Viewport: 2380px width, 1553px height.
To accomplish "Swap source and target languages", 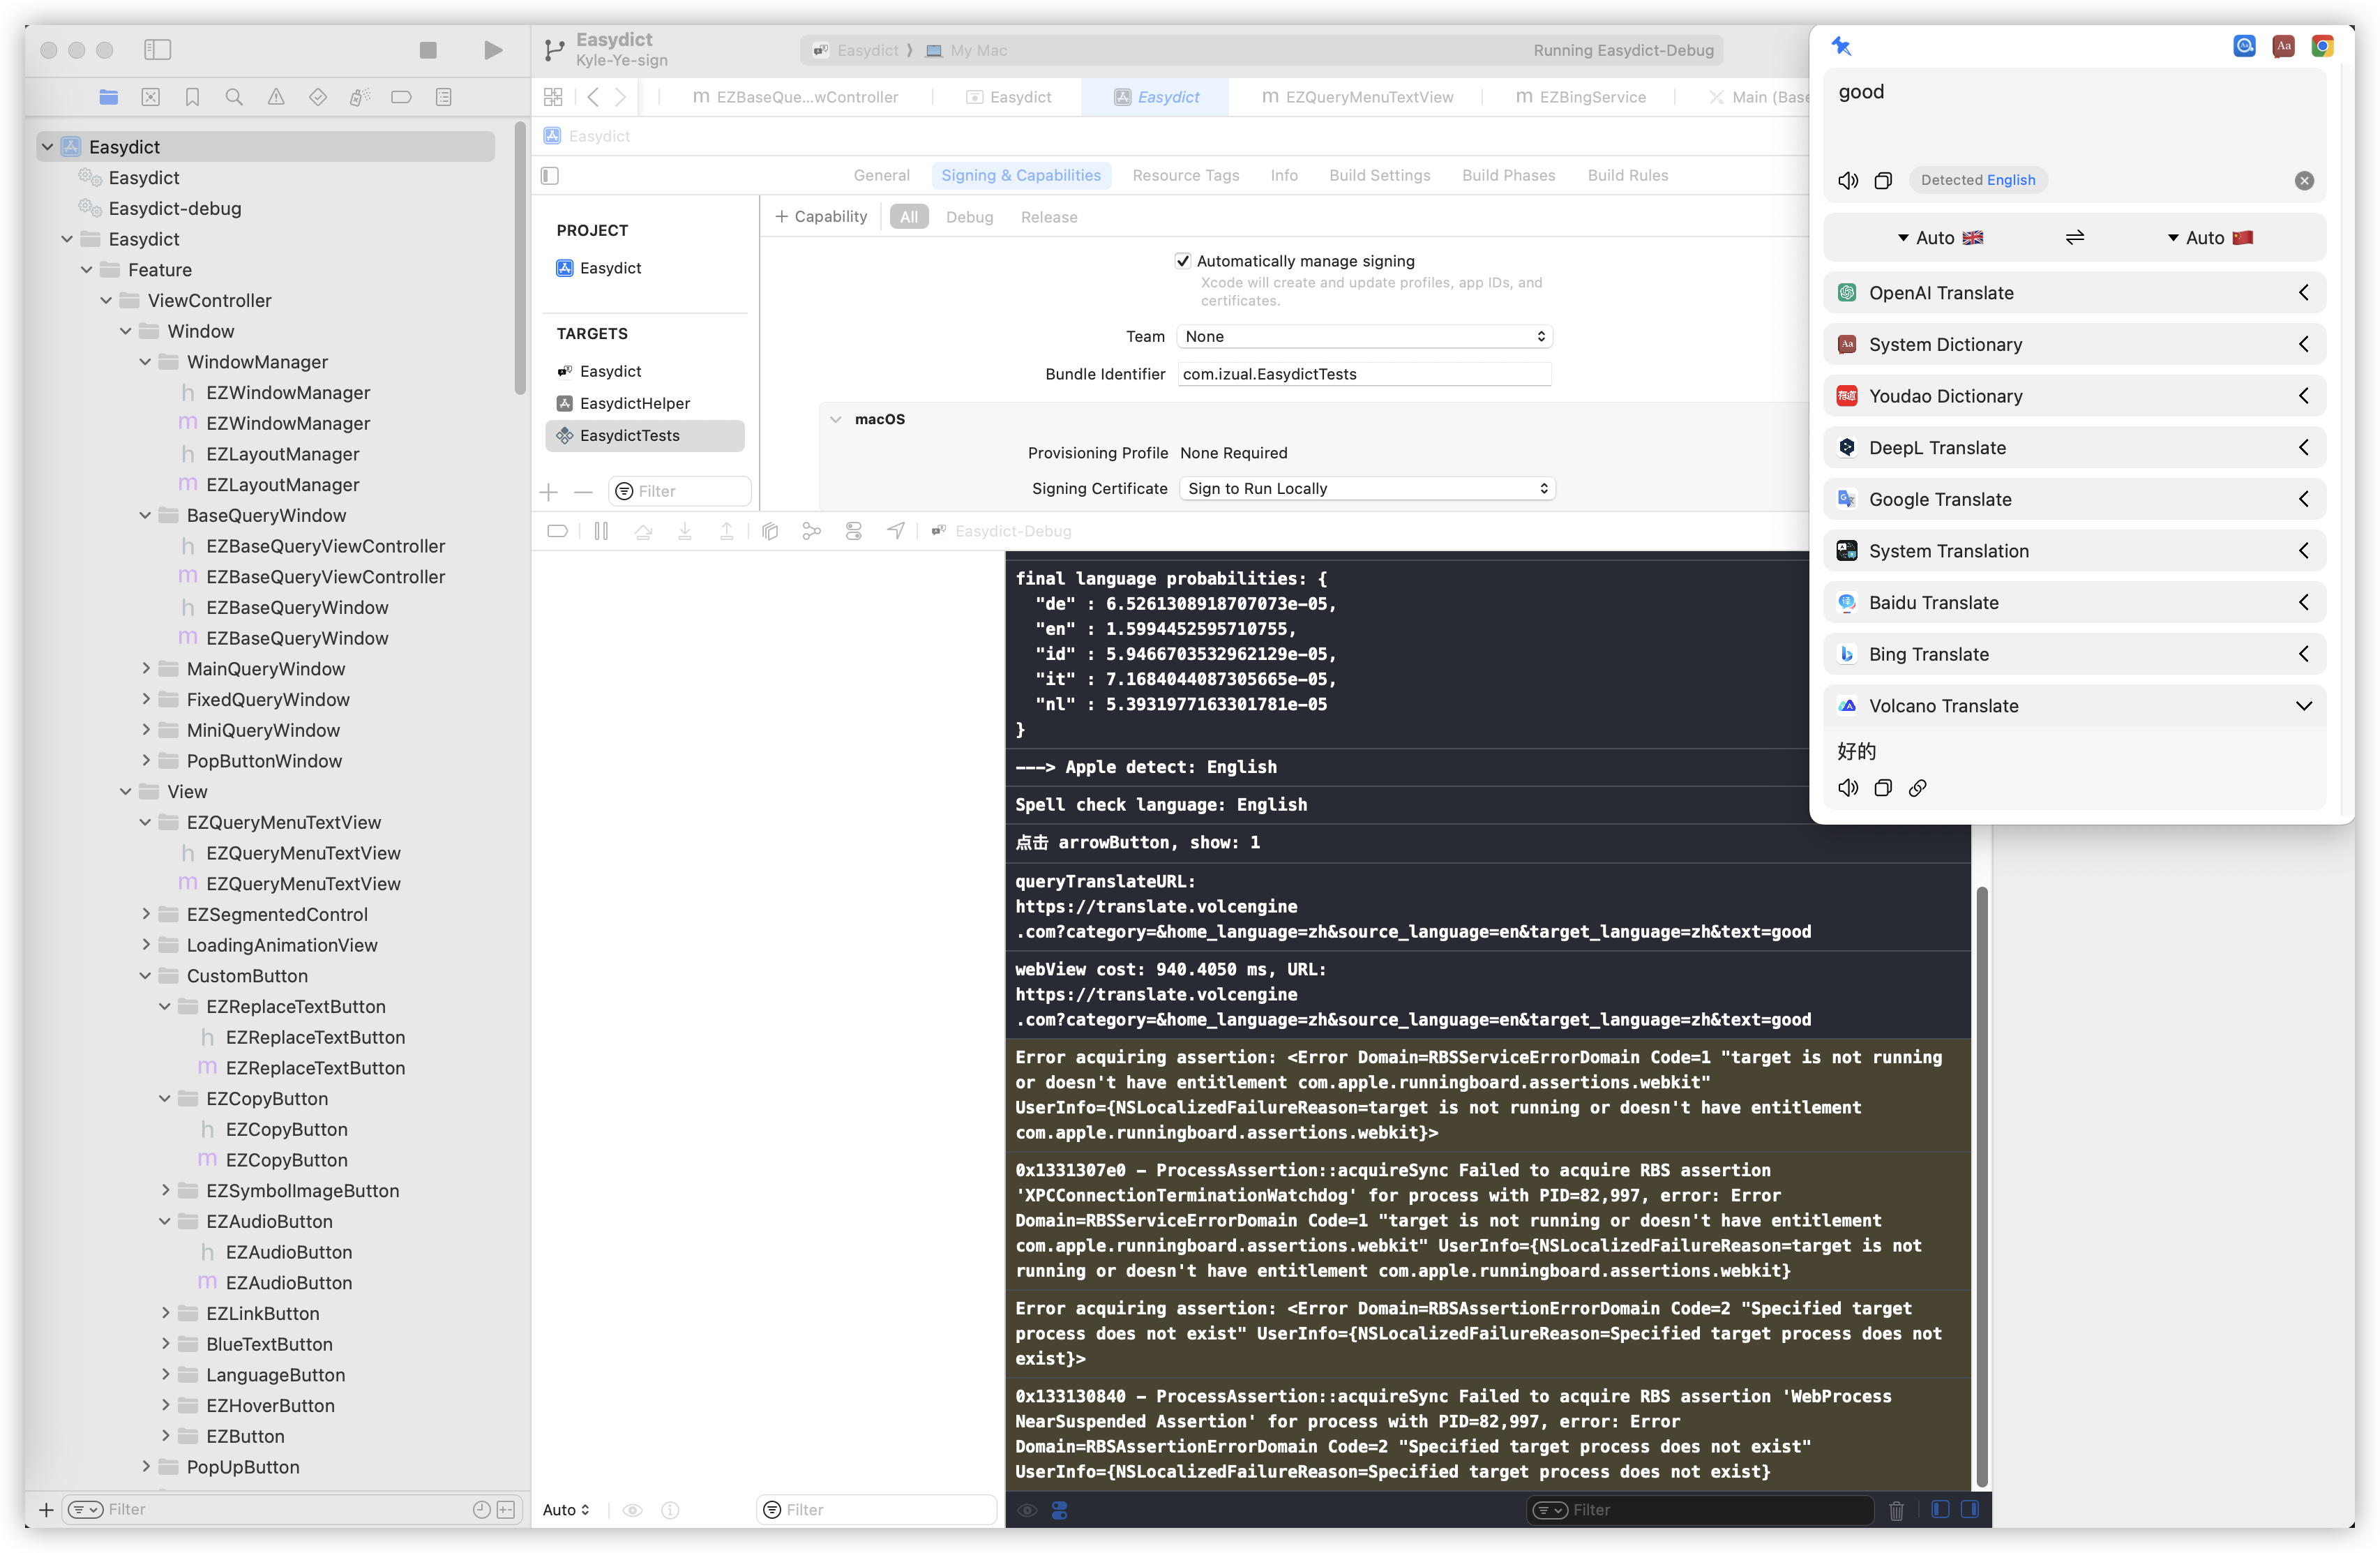I will [2075, 238].
